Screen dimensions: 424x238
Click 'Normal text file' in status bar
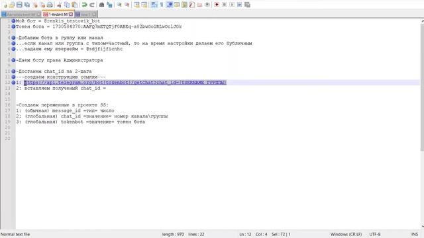(15, 234)
